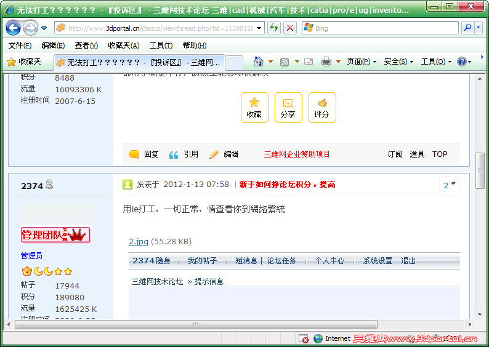Click the 分享 envelope button
The height and width of the screenshot is (347, 489).
288,108
